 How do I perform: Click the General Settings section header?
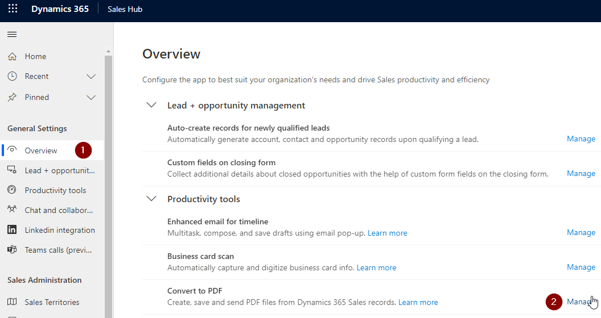tap(37, 128)
